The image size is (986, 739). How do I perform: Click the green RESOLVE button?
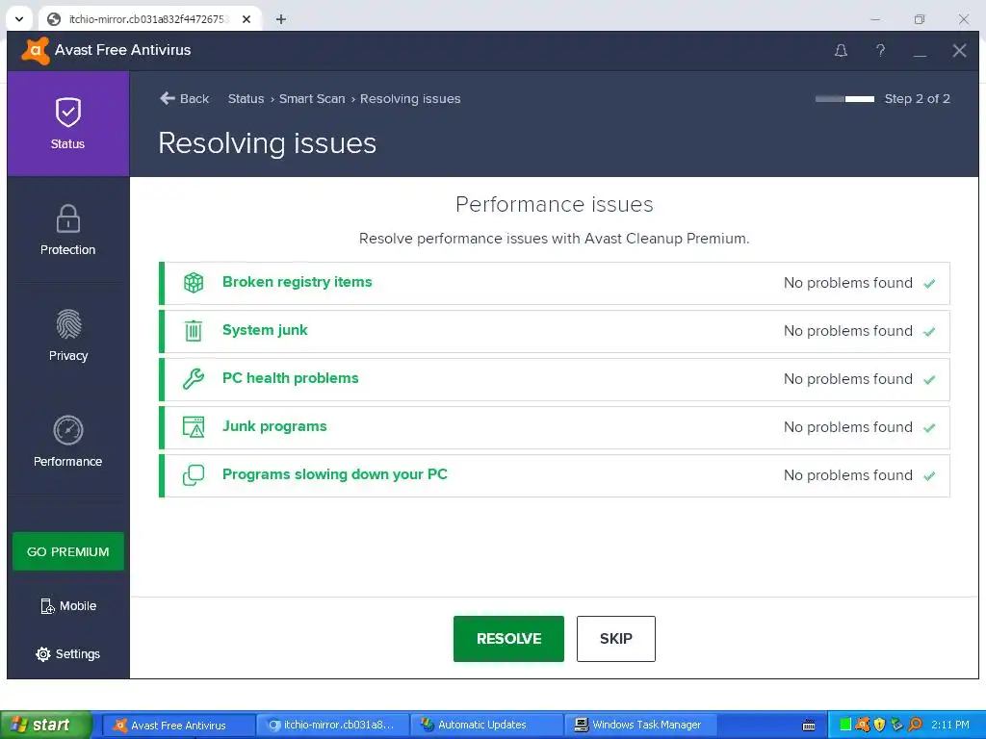tap(508, 639)
